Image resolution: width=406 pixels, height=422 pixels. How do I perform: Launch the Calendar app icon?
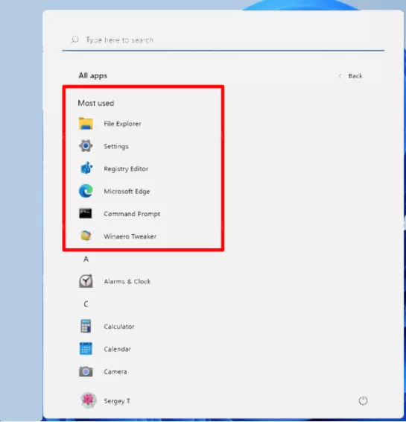[86, 349]
